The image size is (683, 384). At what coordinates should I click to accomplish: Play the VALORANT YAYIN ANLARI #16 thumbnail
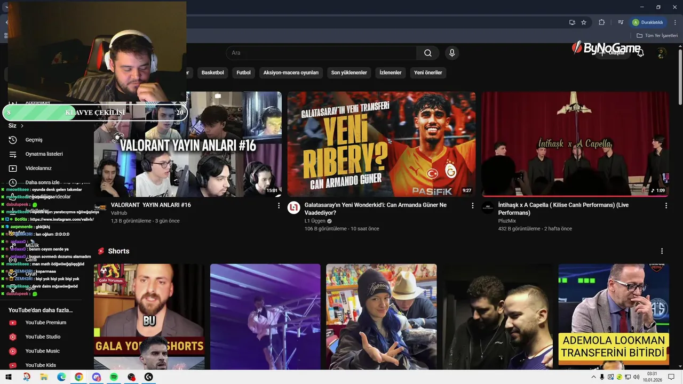[188, 144]
